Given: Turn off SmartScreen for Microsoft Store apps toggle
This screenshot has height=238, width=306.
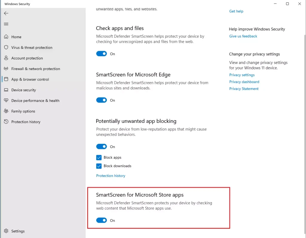Looking at the screenshot, I should coord(102,220).
